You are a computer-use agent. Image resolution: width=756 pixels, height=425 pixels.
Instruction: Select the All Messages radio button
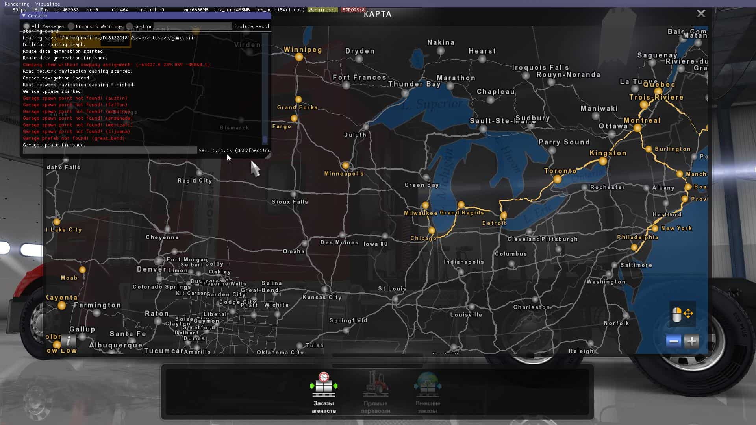pyautogui.click(x=26, y=26)
